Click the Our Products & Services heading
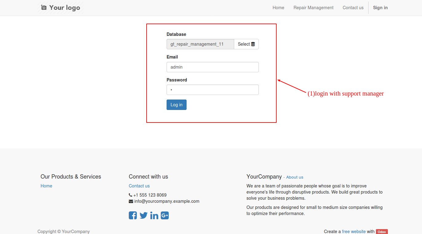Image resolution: width=422 pixels, height=234 pixels. [71, 177]
